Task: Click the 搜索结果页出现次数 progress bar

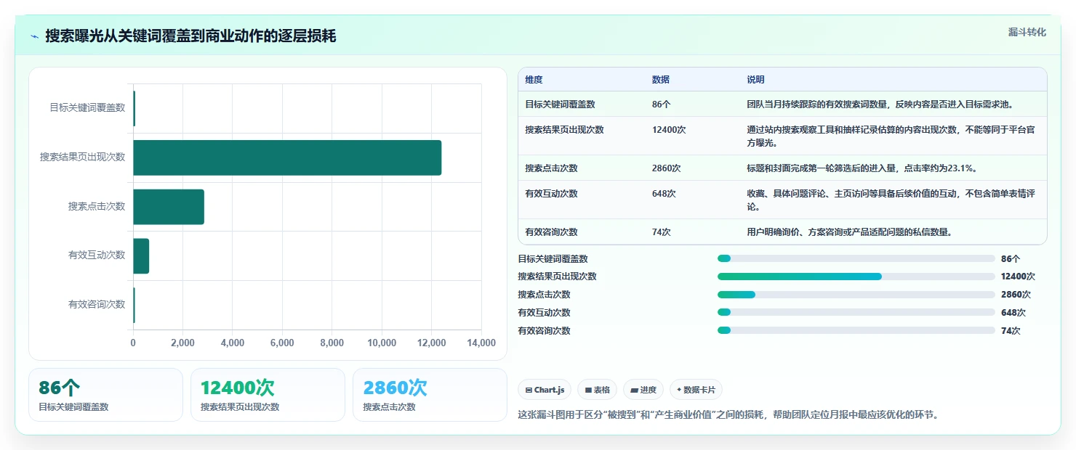Action: [856, 277]
